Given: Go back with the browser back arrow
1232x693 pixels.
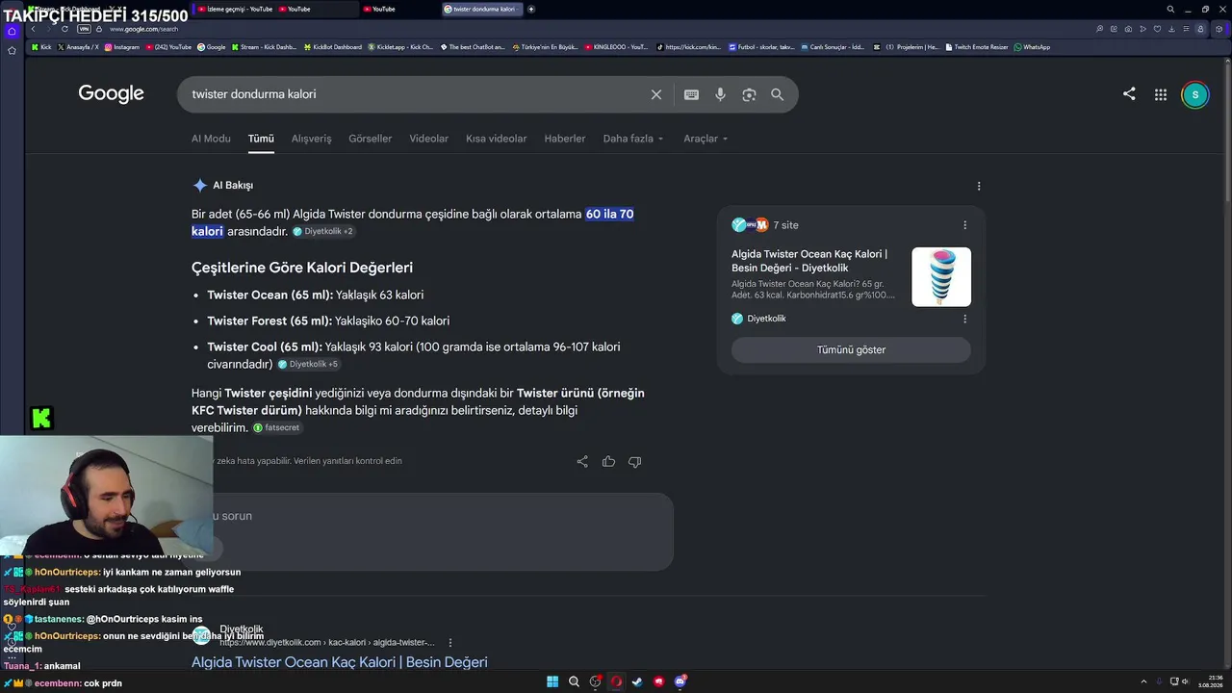Looking at the screenshot, I should (x=33, y=29).
